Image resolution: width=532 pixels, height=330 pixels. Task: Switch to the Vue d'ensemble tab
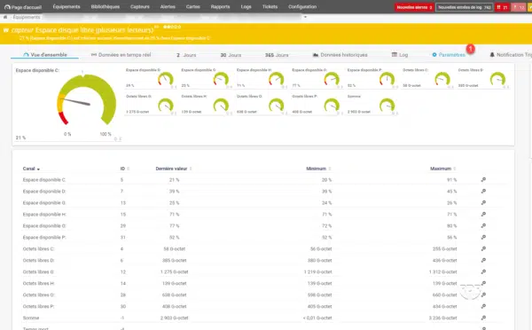(45, 55)
